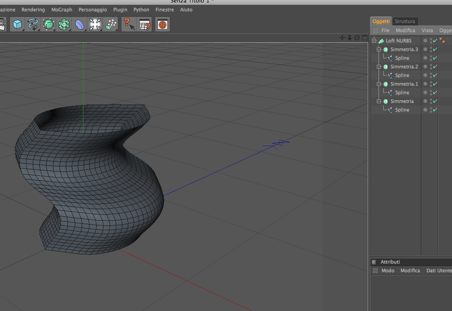
Task: Open the NURBS generator tool icon
Action: (x=48, y=25)
